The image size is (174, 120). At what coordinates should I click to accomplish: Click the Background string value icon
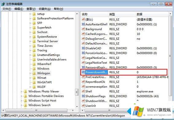click(83, 29)
